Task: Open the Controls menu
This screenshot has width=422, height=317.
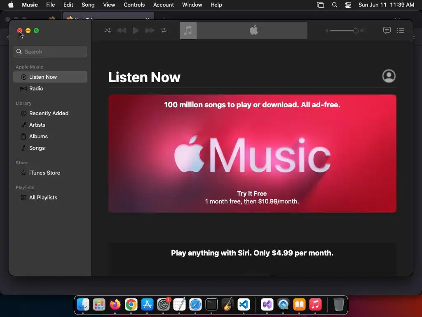Action: 134,5
